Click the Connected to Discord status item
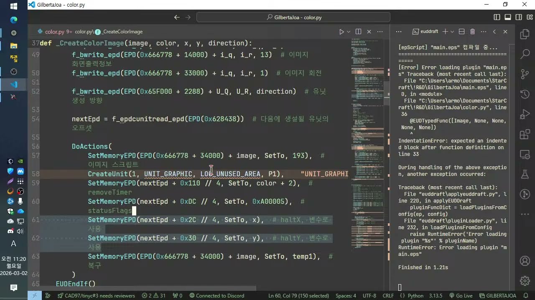The width and height of the screenshot is (535, 300). pos(216,296)
